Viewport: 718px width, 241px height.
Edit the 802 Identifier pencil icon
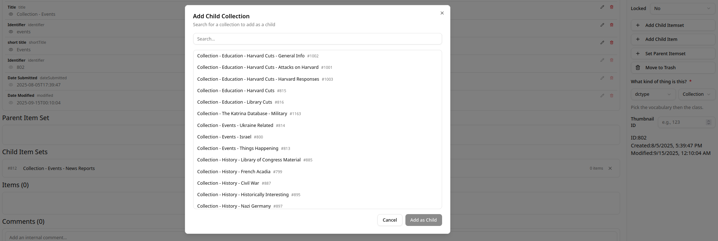click(602, 60)
